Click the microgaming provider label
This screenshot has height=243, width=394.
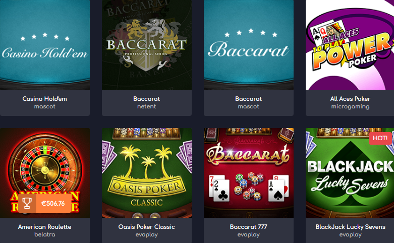click(350, 106)
